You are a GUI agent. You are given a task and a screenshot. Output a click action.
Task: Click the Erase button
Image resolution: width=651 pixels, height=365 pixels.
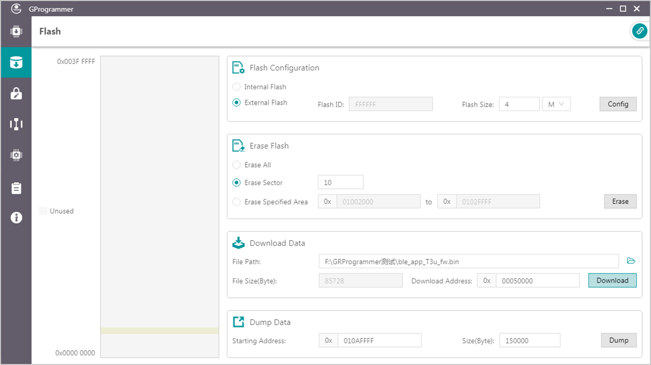[x=620, y=202]
